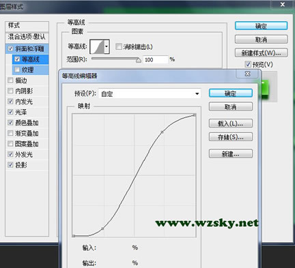Image resolution: width=295 pixels, height=268 pixels.
Task: Click the contour curve thumbnail preview
Action: click(97, 46)
